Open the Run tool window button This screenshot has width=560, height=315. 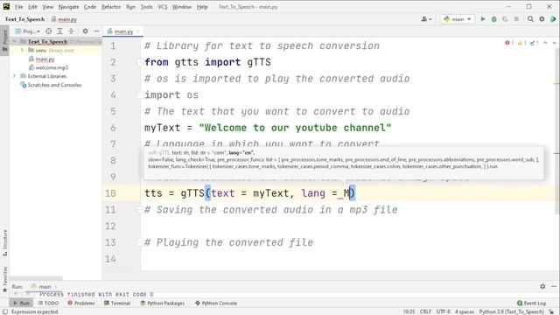[x=21, y=303]
